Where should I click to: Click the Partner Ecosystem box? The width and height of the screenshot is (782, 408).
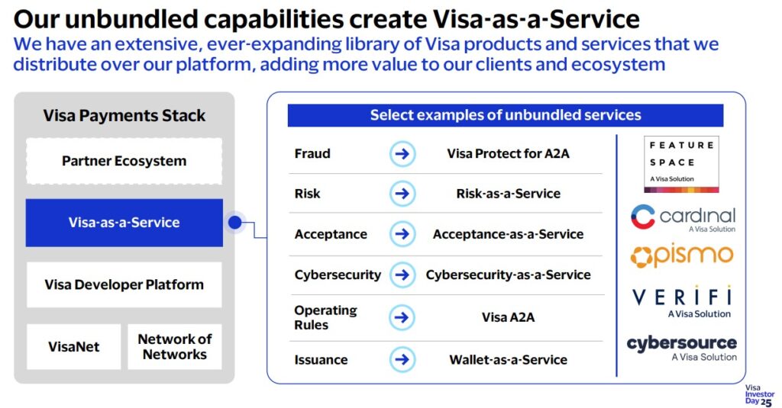[124, 161]
